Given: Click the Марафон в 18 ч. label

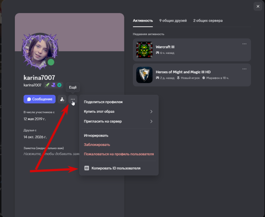Looking at the screenshot, I should click(217, 78).
